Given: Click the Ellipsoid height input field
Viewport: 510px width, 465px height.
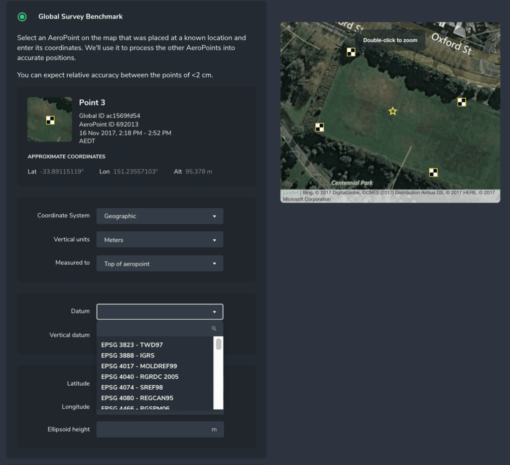Looking at the screenshot, I should pos(159,429).
